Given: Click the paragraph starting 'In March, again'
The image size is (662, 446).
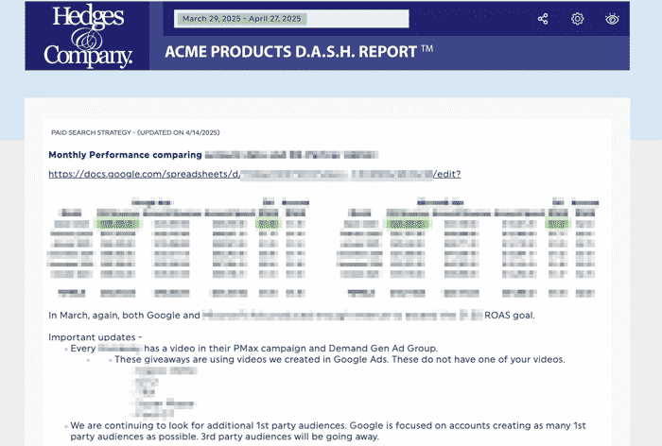Looking at the screenshot, I should coord(284,315).
